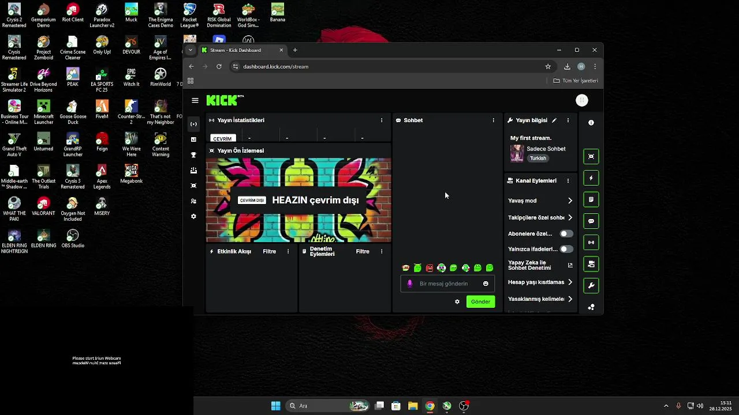The height and width of the screenshot is (415, 739).
Task: Send chat message with Gönder button
Action: (480, 301)
